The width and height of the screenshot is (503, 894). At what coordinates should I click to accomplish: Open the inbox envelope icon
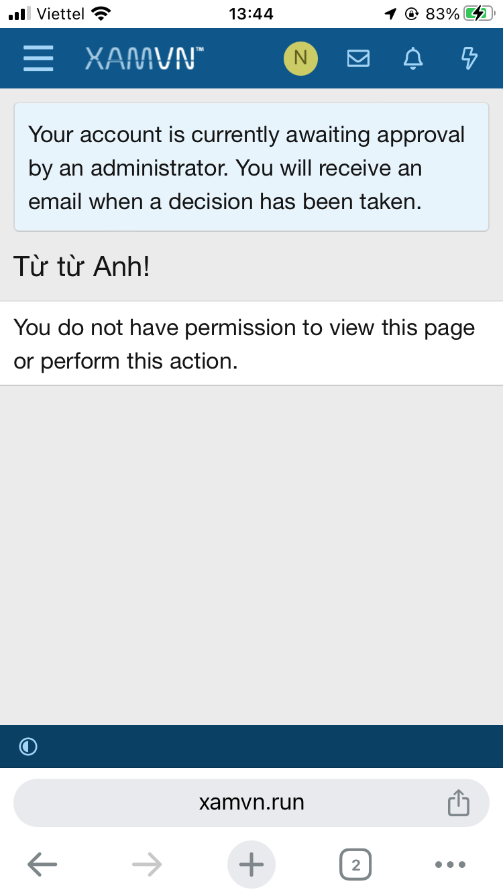[358, 59]
